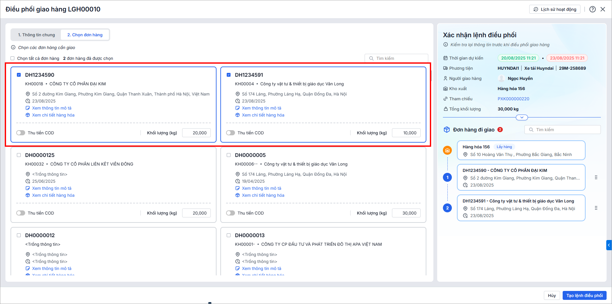Close the dispatch dialog with X icon
This screenshot has width=612, height=304.
(603, 9)
